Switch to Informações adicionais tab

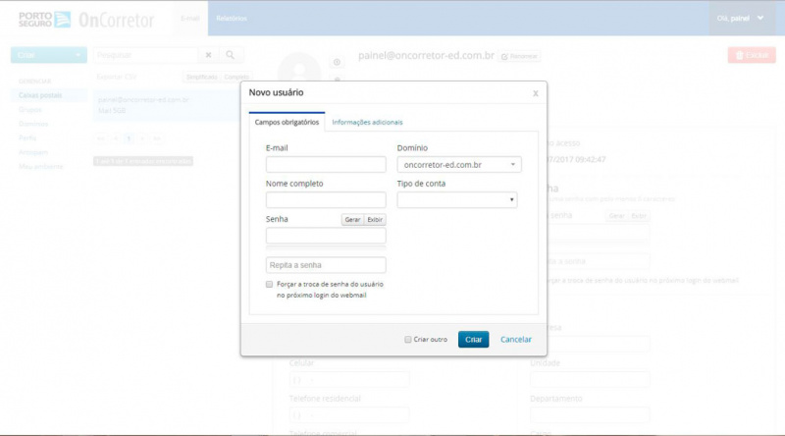point(367,123)
